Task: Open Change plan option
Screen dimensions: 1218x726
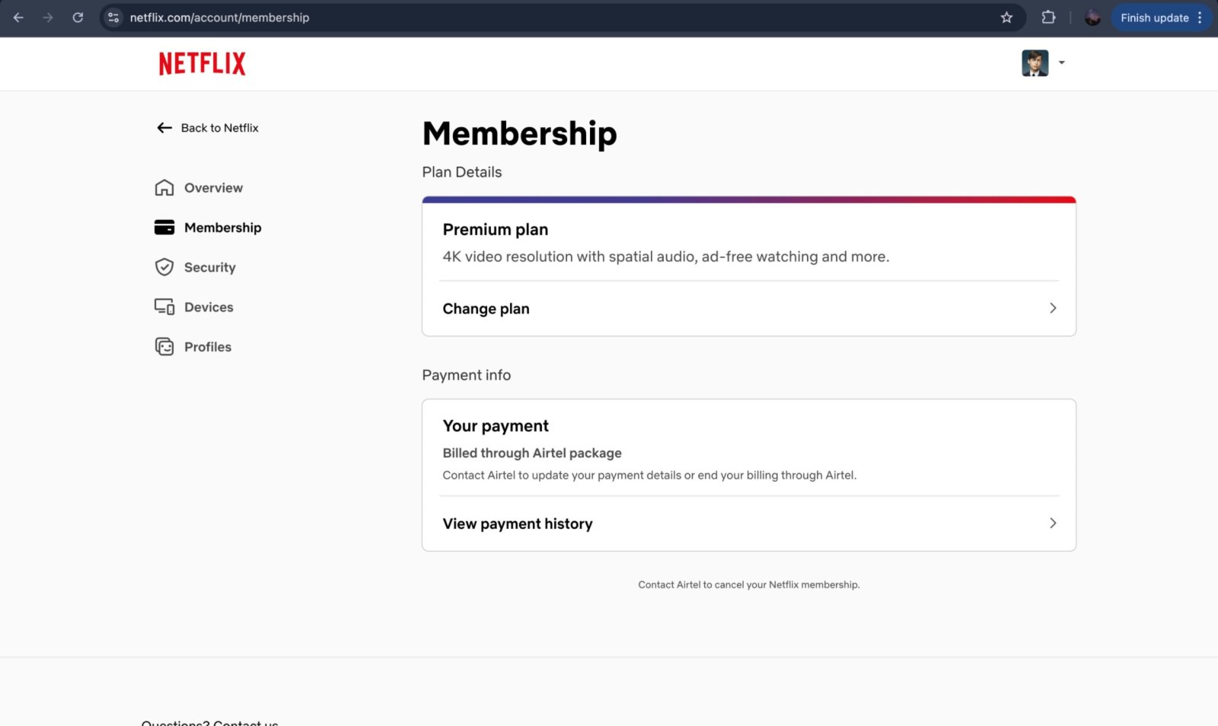Action: tap(749, 308)
